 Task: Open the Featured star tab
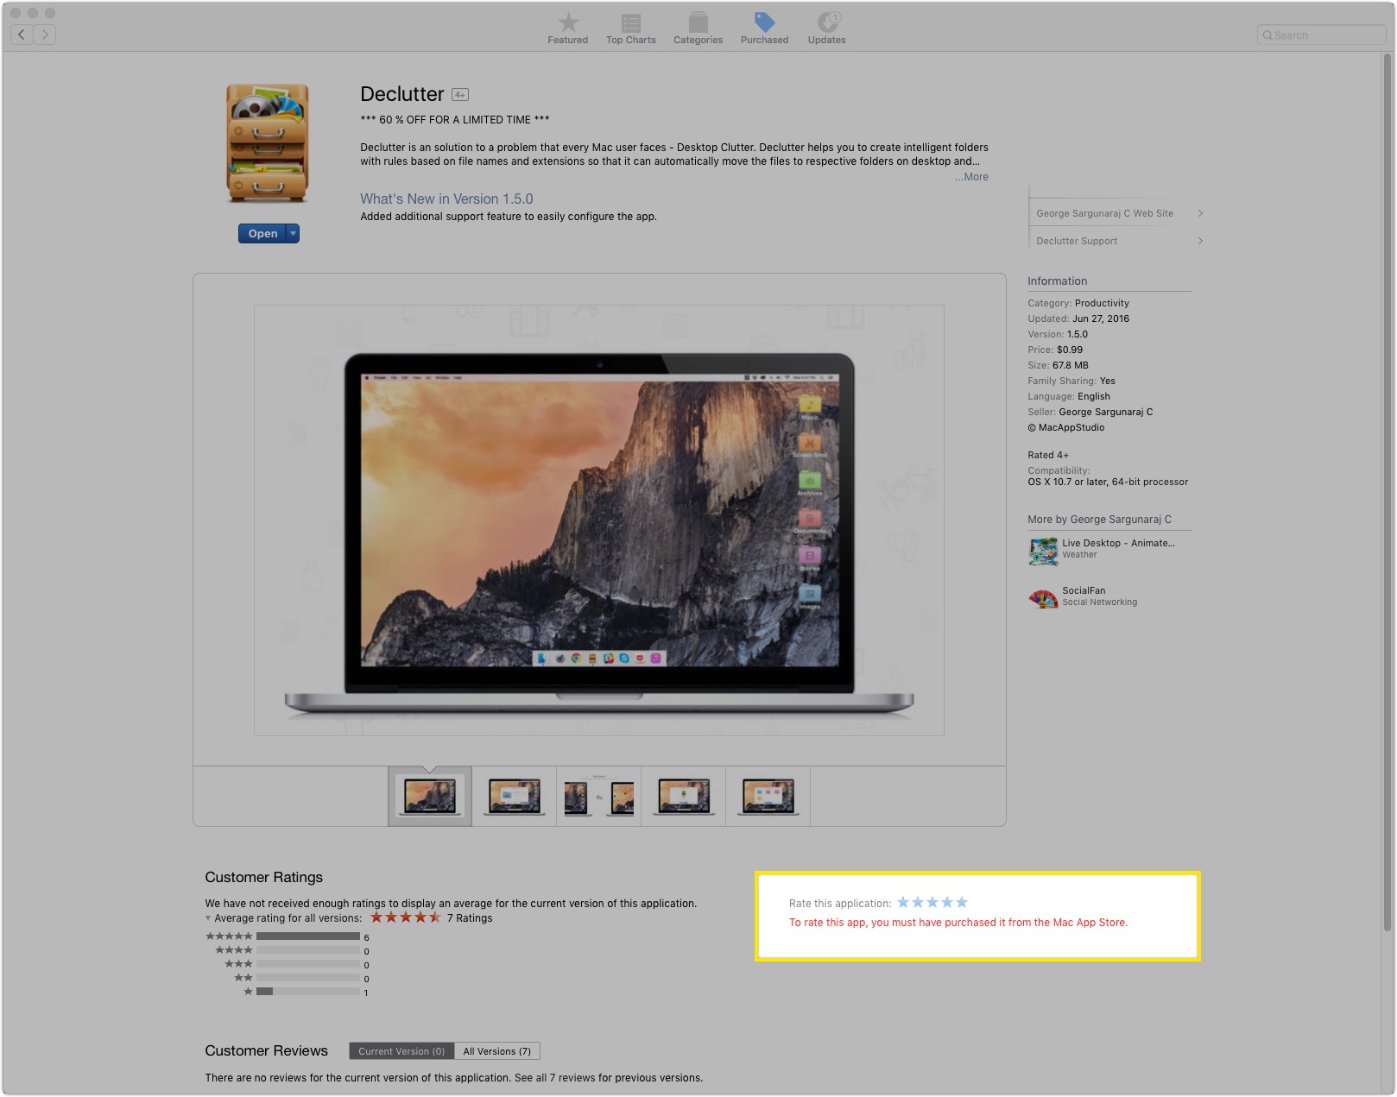(567, 28)
